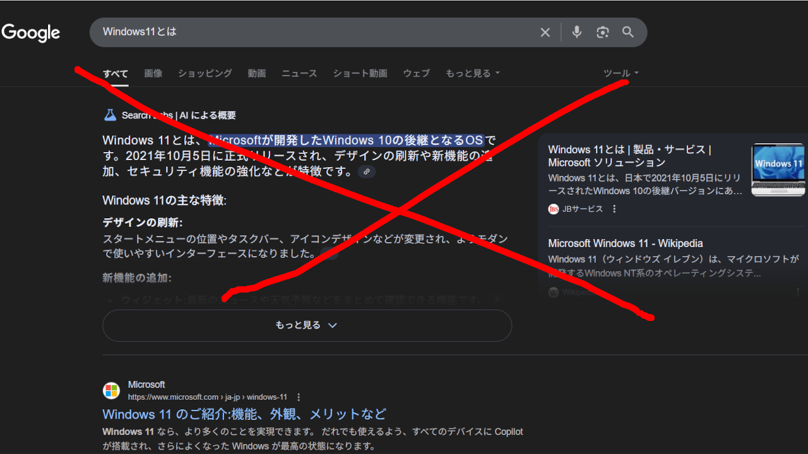The height and width of the screenshot is (454, 808).
Task: Click the Microsoft favicon logo
Action: point(112,390)
